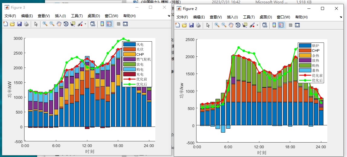This screenshot has height=157, width=347.
Task: Open 插入(I) menu in Figure 3
Action: (60, 16)
